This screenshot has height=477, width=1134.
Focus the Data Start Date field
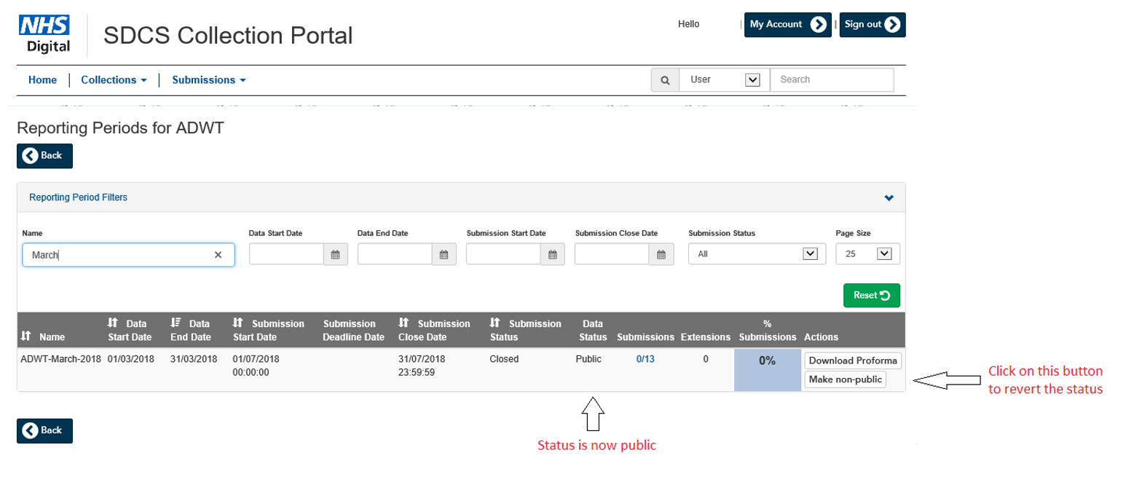(286, 254)
